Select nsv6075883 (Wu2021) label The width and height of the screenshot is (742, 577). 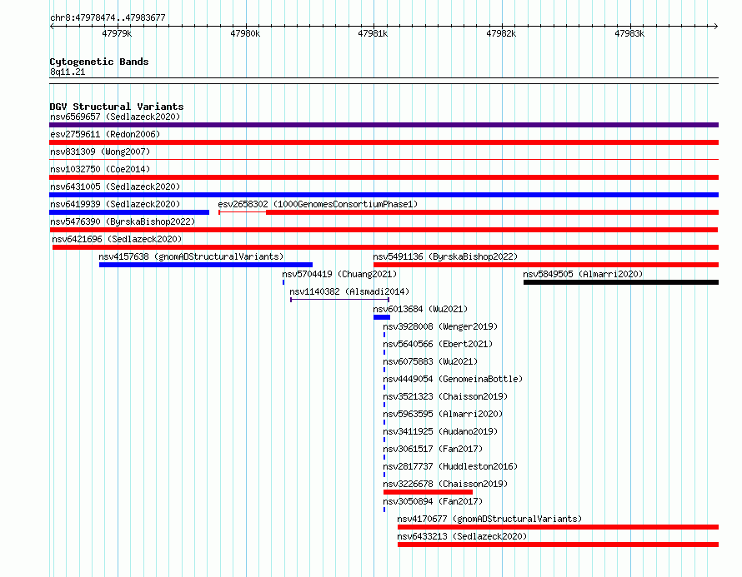[430, 361]
